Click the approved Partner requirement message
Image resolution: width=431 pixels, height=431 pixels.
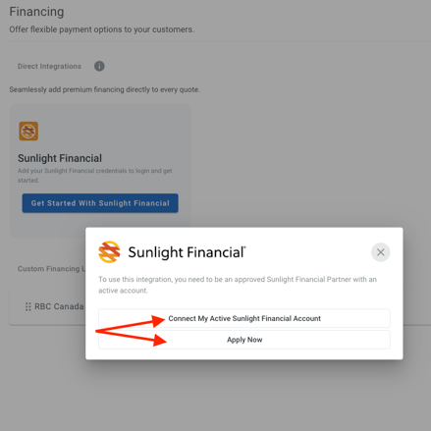tap(238, 285)
